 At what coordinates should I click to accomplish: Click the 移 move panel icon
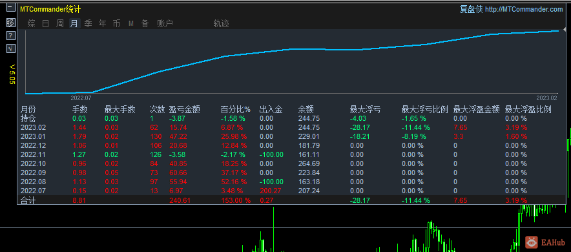[11, 23]
